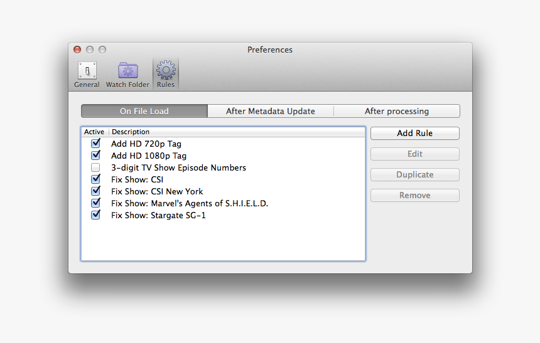Screen dimensions: 540x343
Task: Uncheck Fix Show: CSI New York
Action: (x=95, y=191)
